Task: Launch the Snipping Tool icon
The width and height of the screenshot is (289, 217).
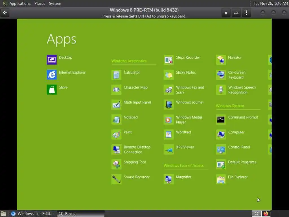Action: (x=116, y=164)
